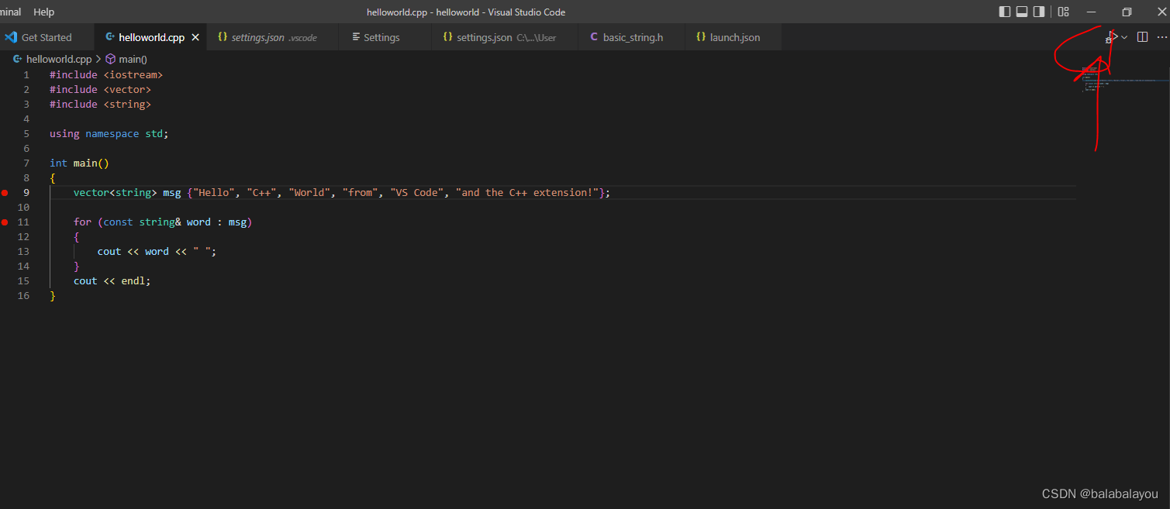This screenshot has width=1170, height=509.
Task: Click the 'for' keyword on line 11
Action: click(x=82, y=222)
